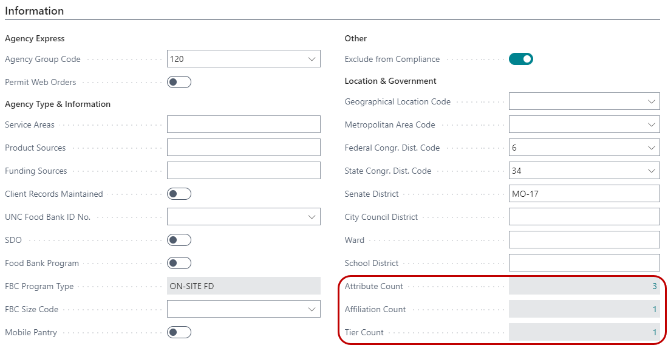Open the Affiliation Count value link

pos(655,309)
